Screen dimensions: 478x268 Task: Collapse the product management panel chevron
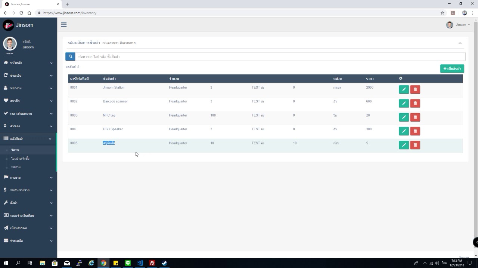460,43
